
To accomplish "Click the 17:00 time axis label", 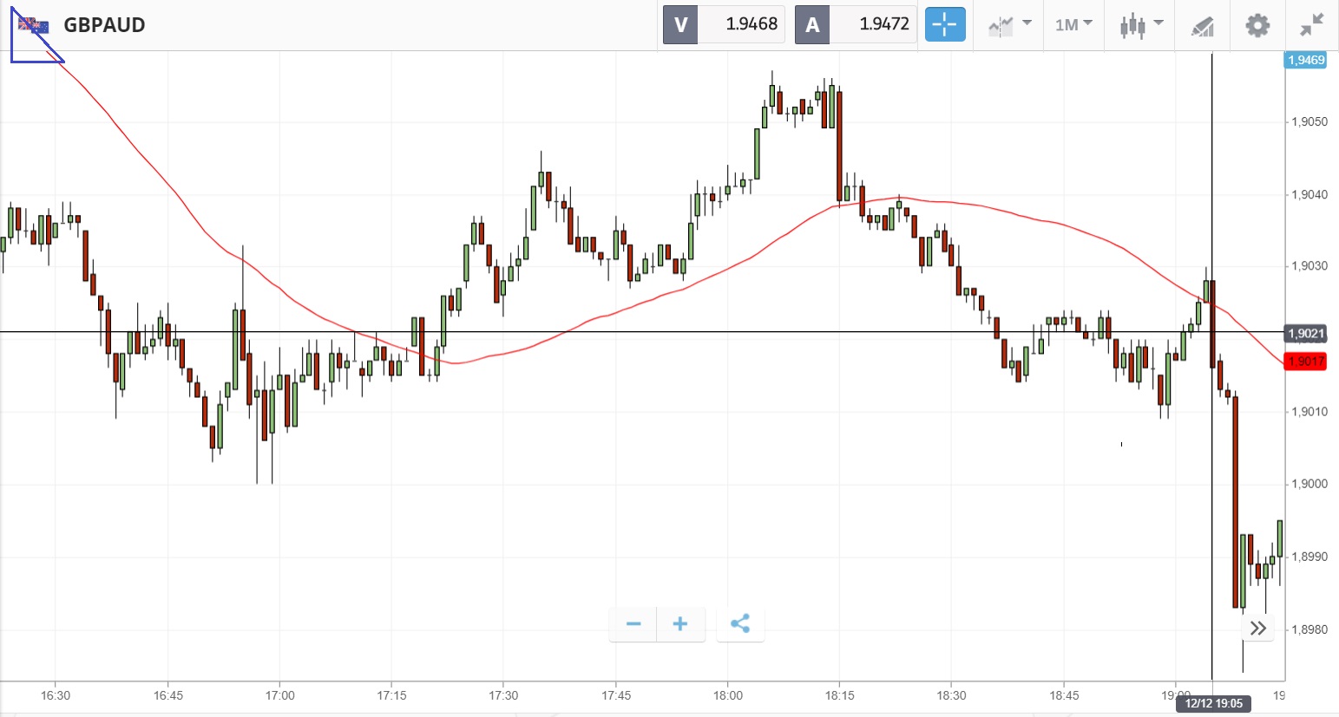I will coord(280,695).
